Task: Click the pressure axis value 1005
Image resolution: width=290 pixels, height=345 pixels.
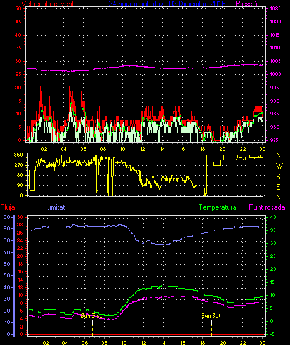Action: pyautogui.click(x=275, y=61)
